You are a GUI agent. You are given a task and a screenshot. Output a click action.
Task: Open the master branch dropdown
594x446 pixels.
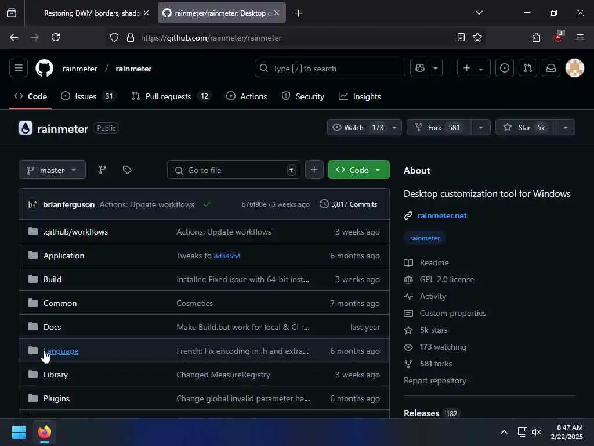(x=52, y=170)
